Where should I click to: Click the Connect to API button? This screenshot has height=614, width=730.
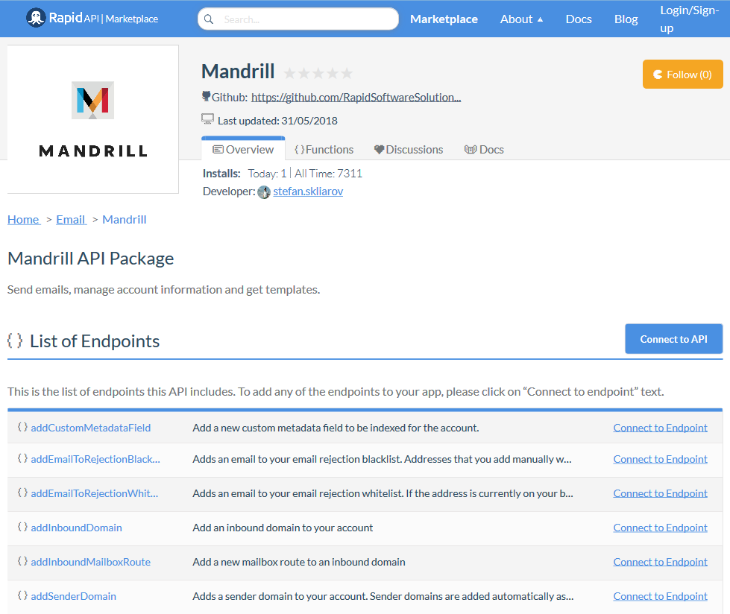tap(673, 339)
